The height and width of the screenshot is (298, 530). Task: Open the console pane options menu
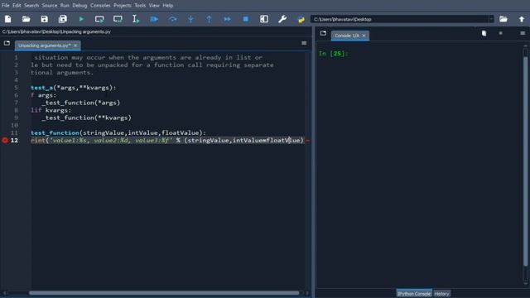523,33
